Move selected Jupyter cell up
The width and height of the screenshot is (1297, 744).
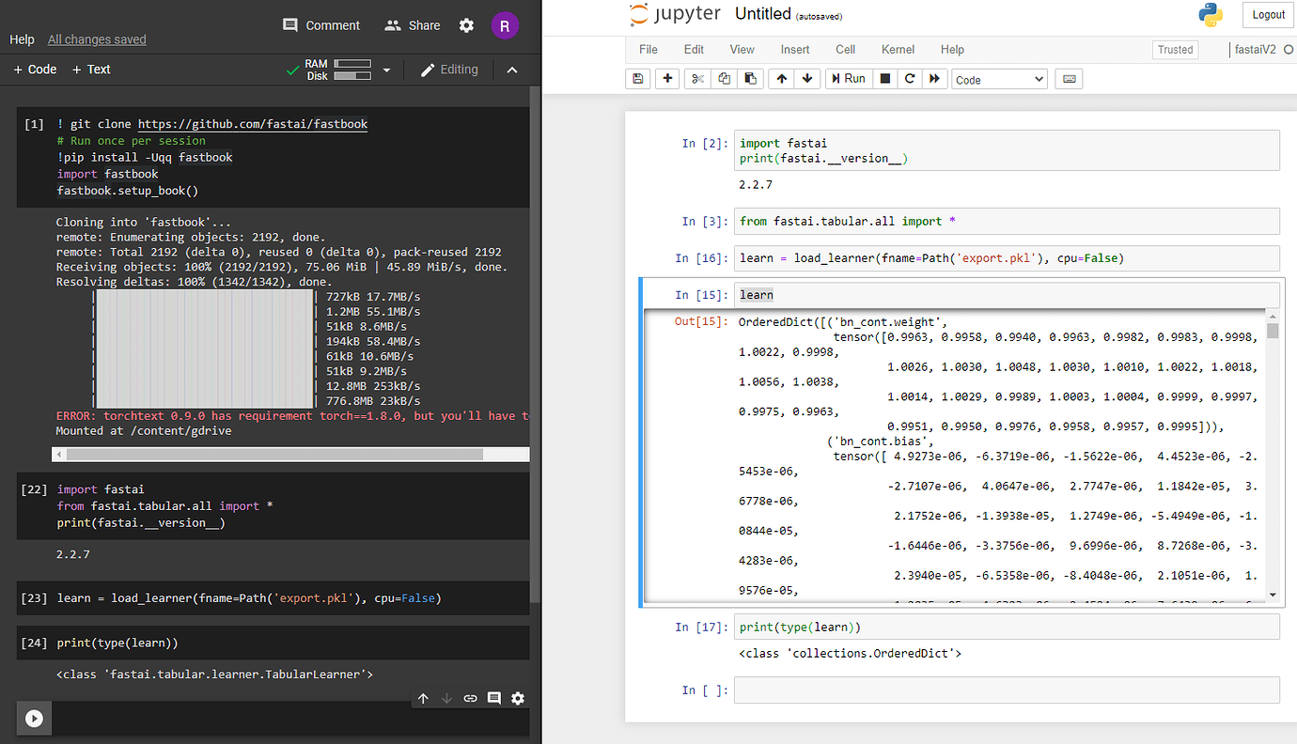pos(781,79)
